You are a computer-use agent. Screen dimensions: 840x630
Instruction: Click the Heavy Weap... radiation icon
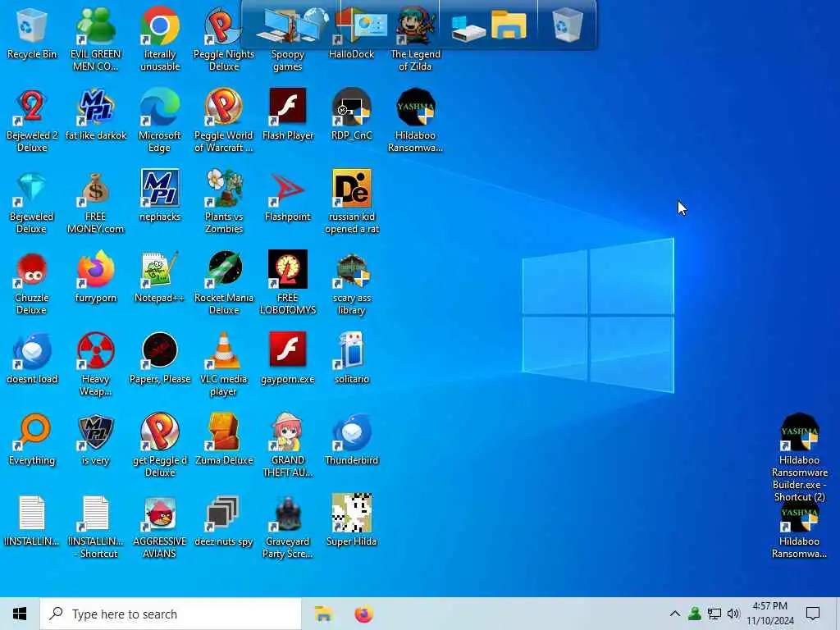coord(95,364)
